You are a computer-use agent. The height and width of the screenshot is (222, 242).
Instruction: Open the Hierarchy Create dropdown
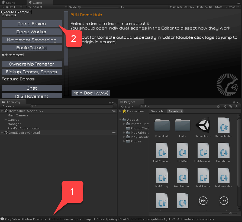pyautogui.click(x=8, y=106)
